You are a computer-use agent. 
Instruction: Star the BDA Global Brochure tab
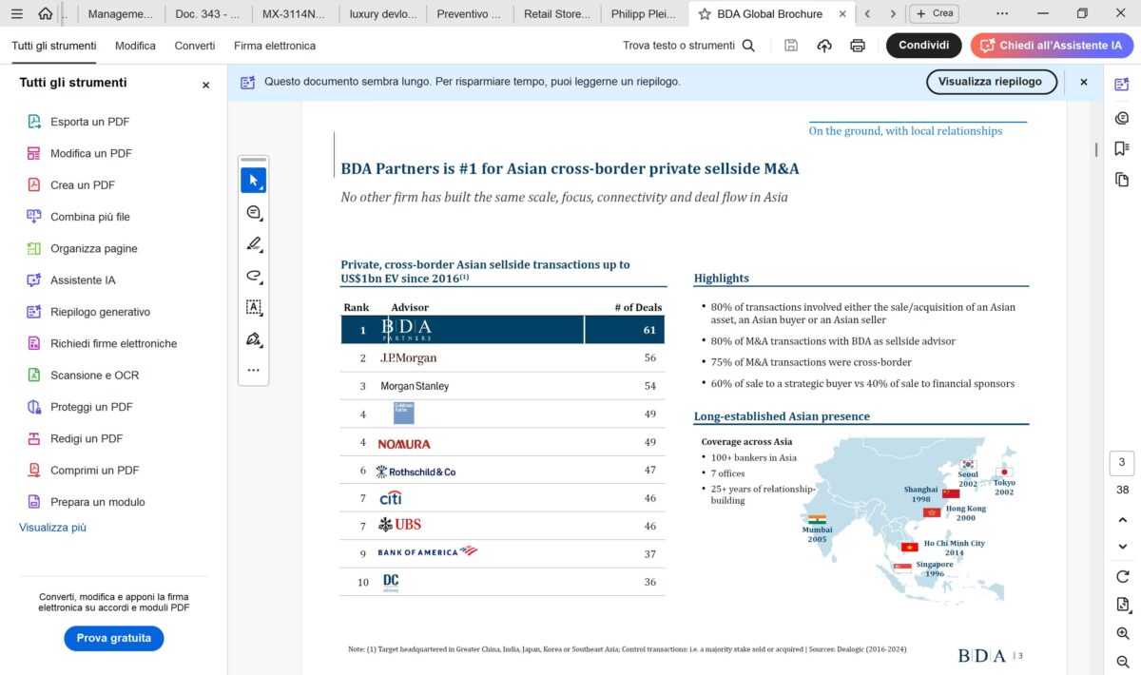705,14
